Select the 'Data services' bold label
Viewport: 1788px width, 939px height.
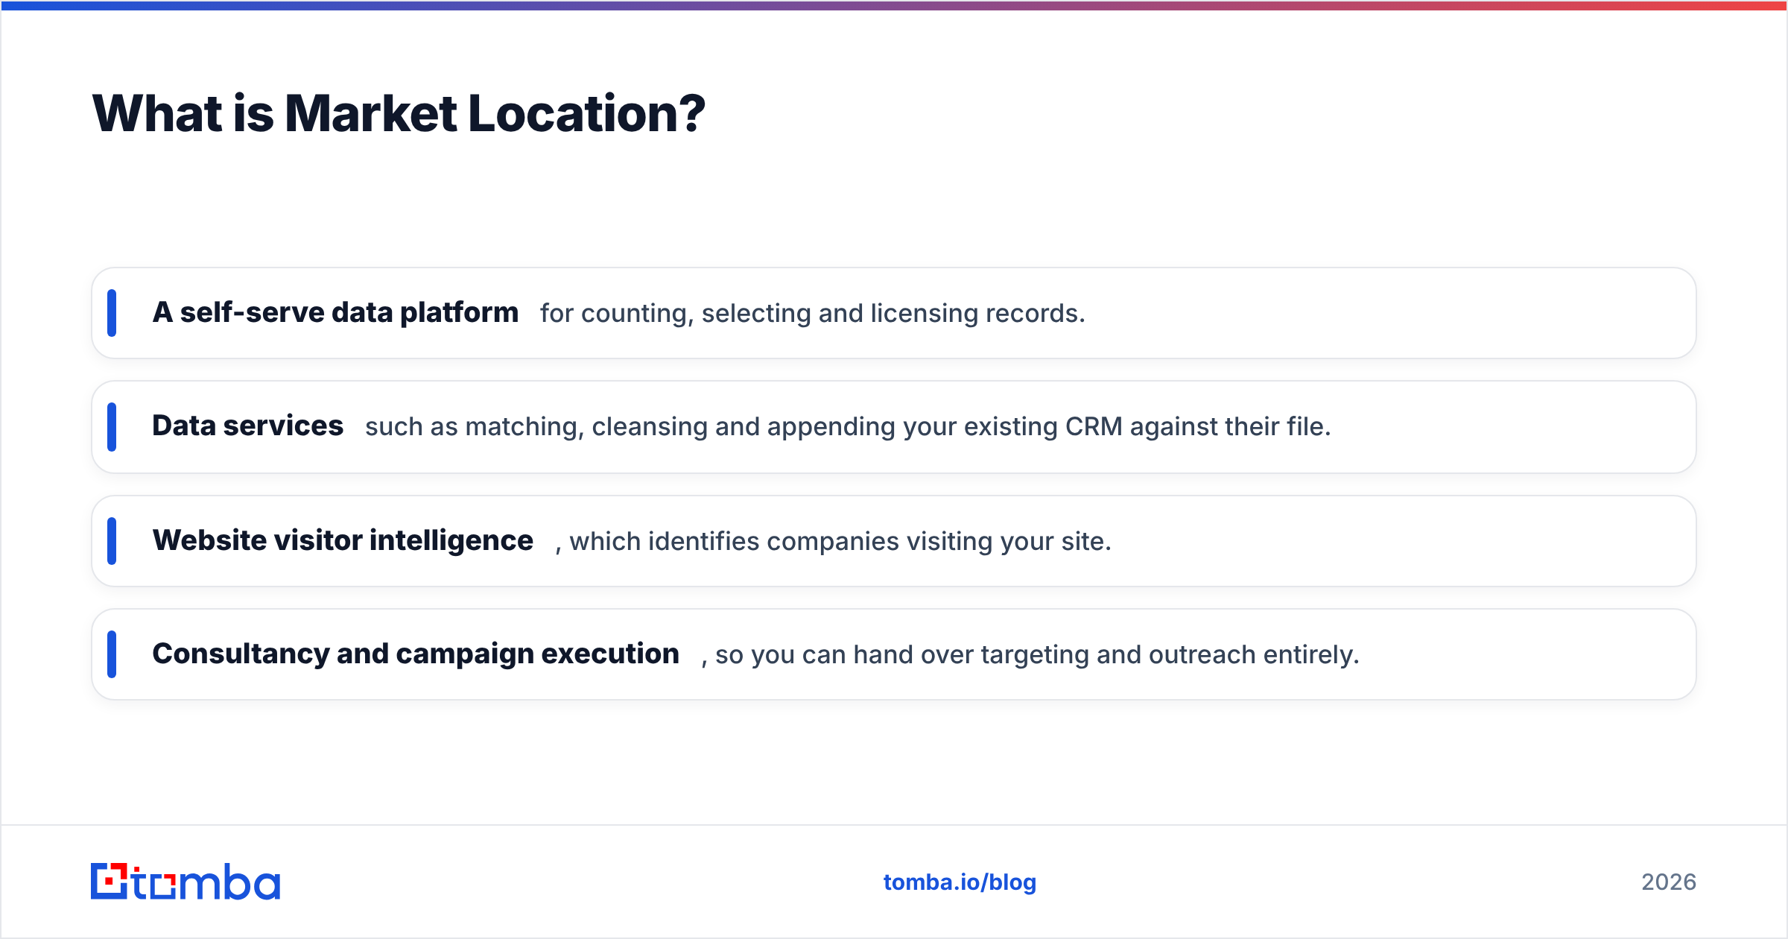[247, 426]
